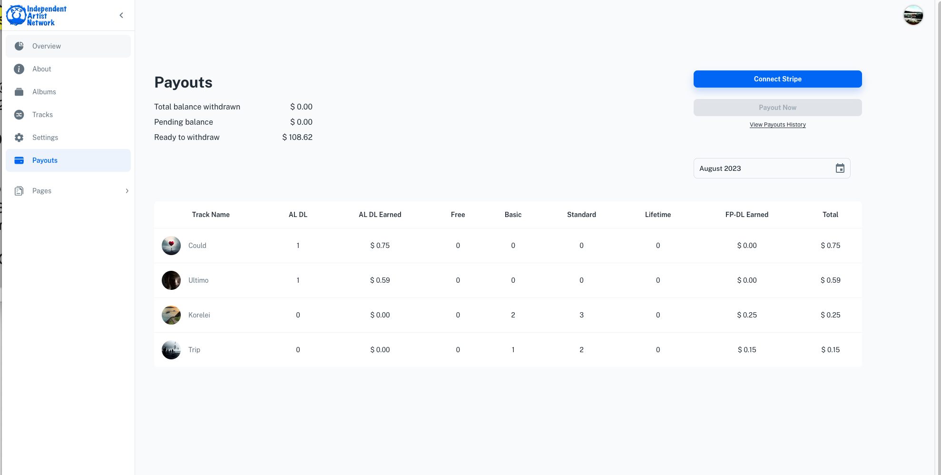Open the Tracks section
The height and width of the screenshot is (475, 941).
68,115
